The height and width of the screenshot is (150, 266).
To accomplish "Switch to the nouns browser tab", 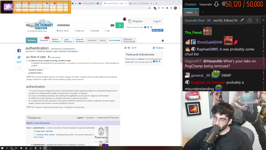I will pyautogui.click(x=140, y=3).
